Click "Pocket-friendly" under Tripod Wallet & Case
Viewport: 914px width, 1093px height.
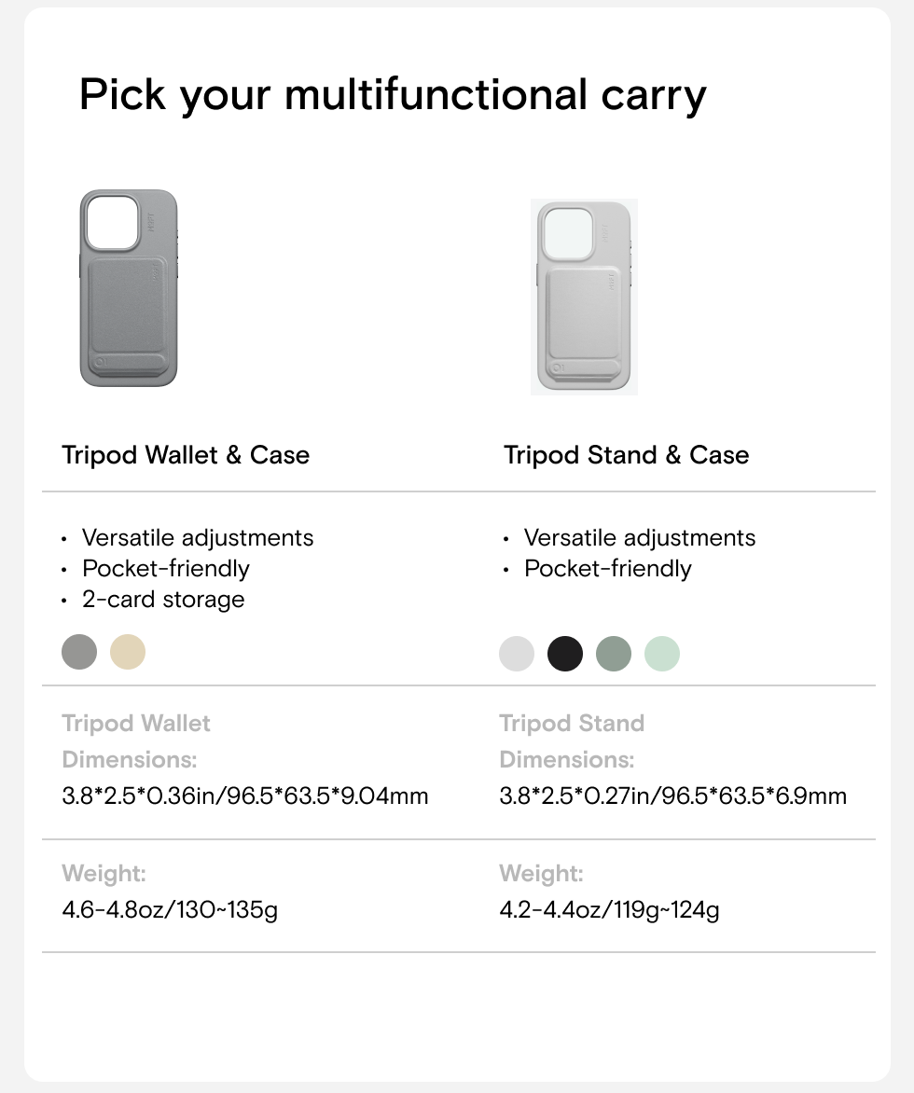pos(166,569)
